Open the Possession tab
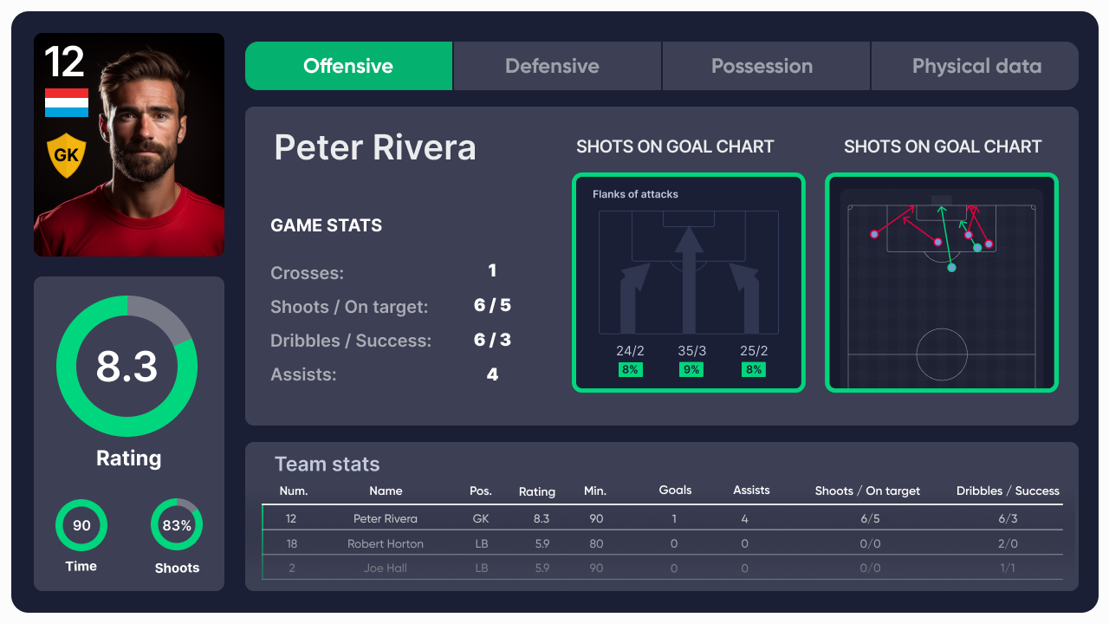This screenshot has width=1109, height=624. pos(762,66)
